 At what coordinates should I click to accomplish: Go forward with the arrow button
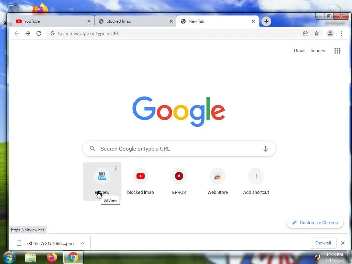28,33
